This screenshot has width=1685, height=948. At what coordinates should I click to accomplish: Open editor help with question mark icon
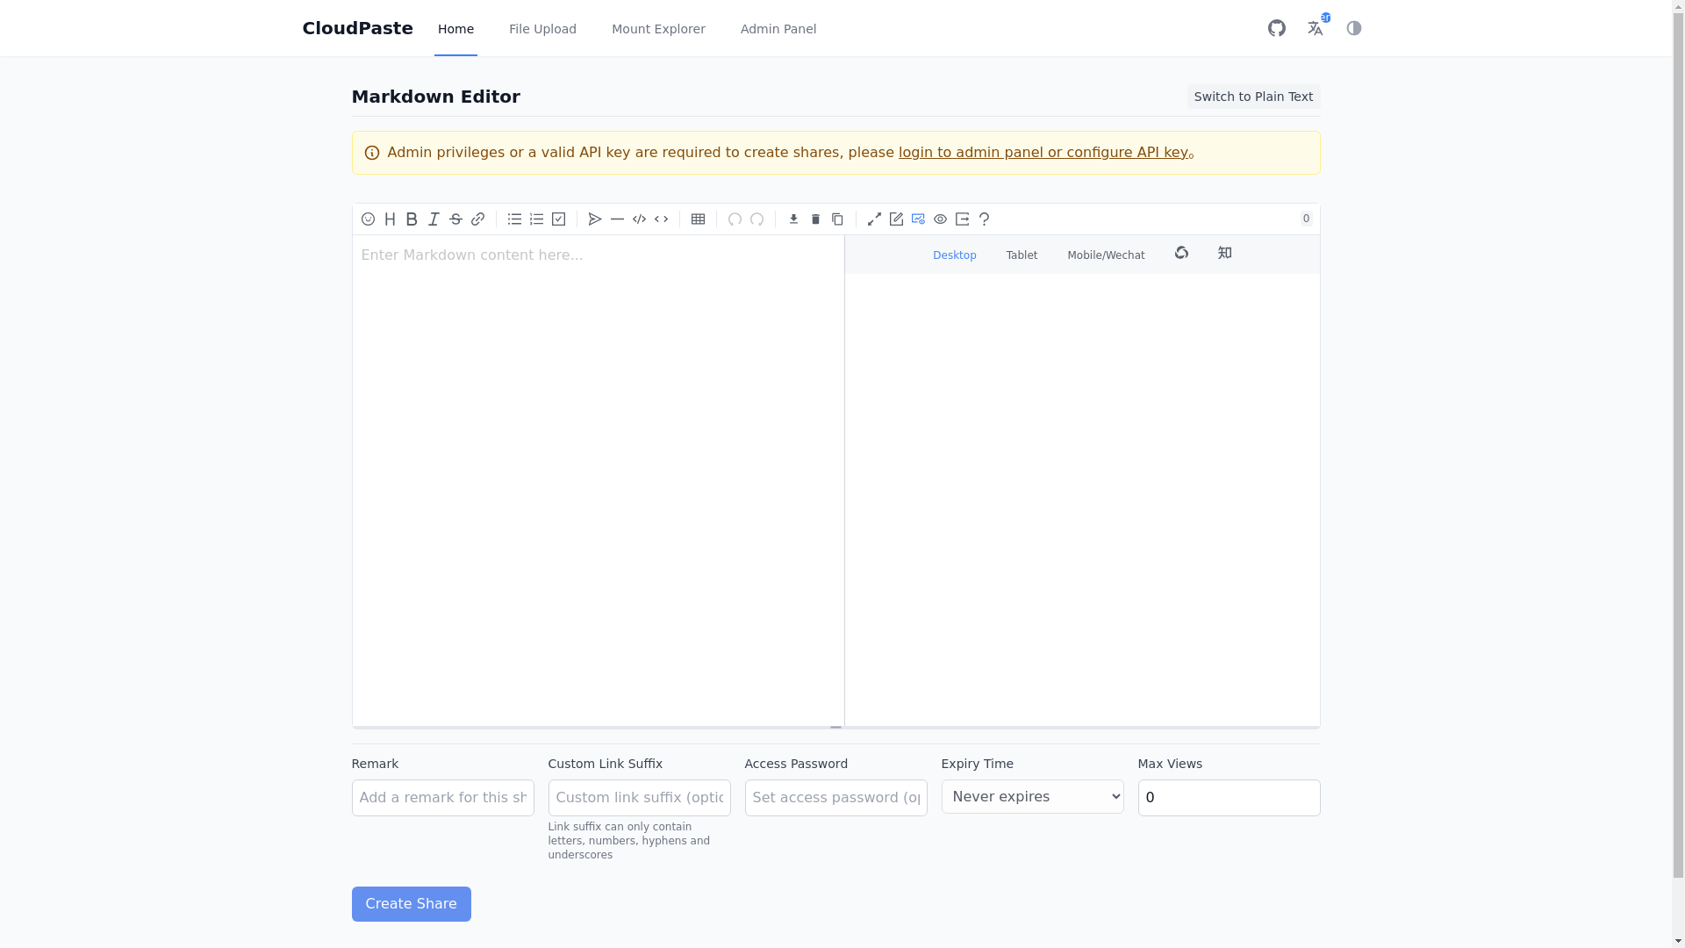[984, 219]
